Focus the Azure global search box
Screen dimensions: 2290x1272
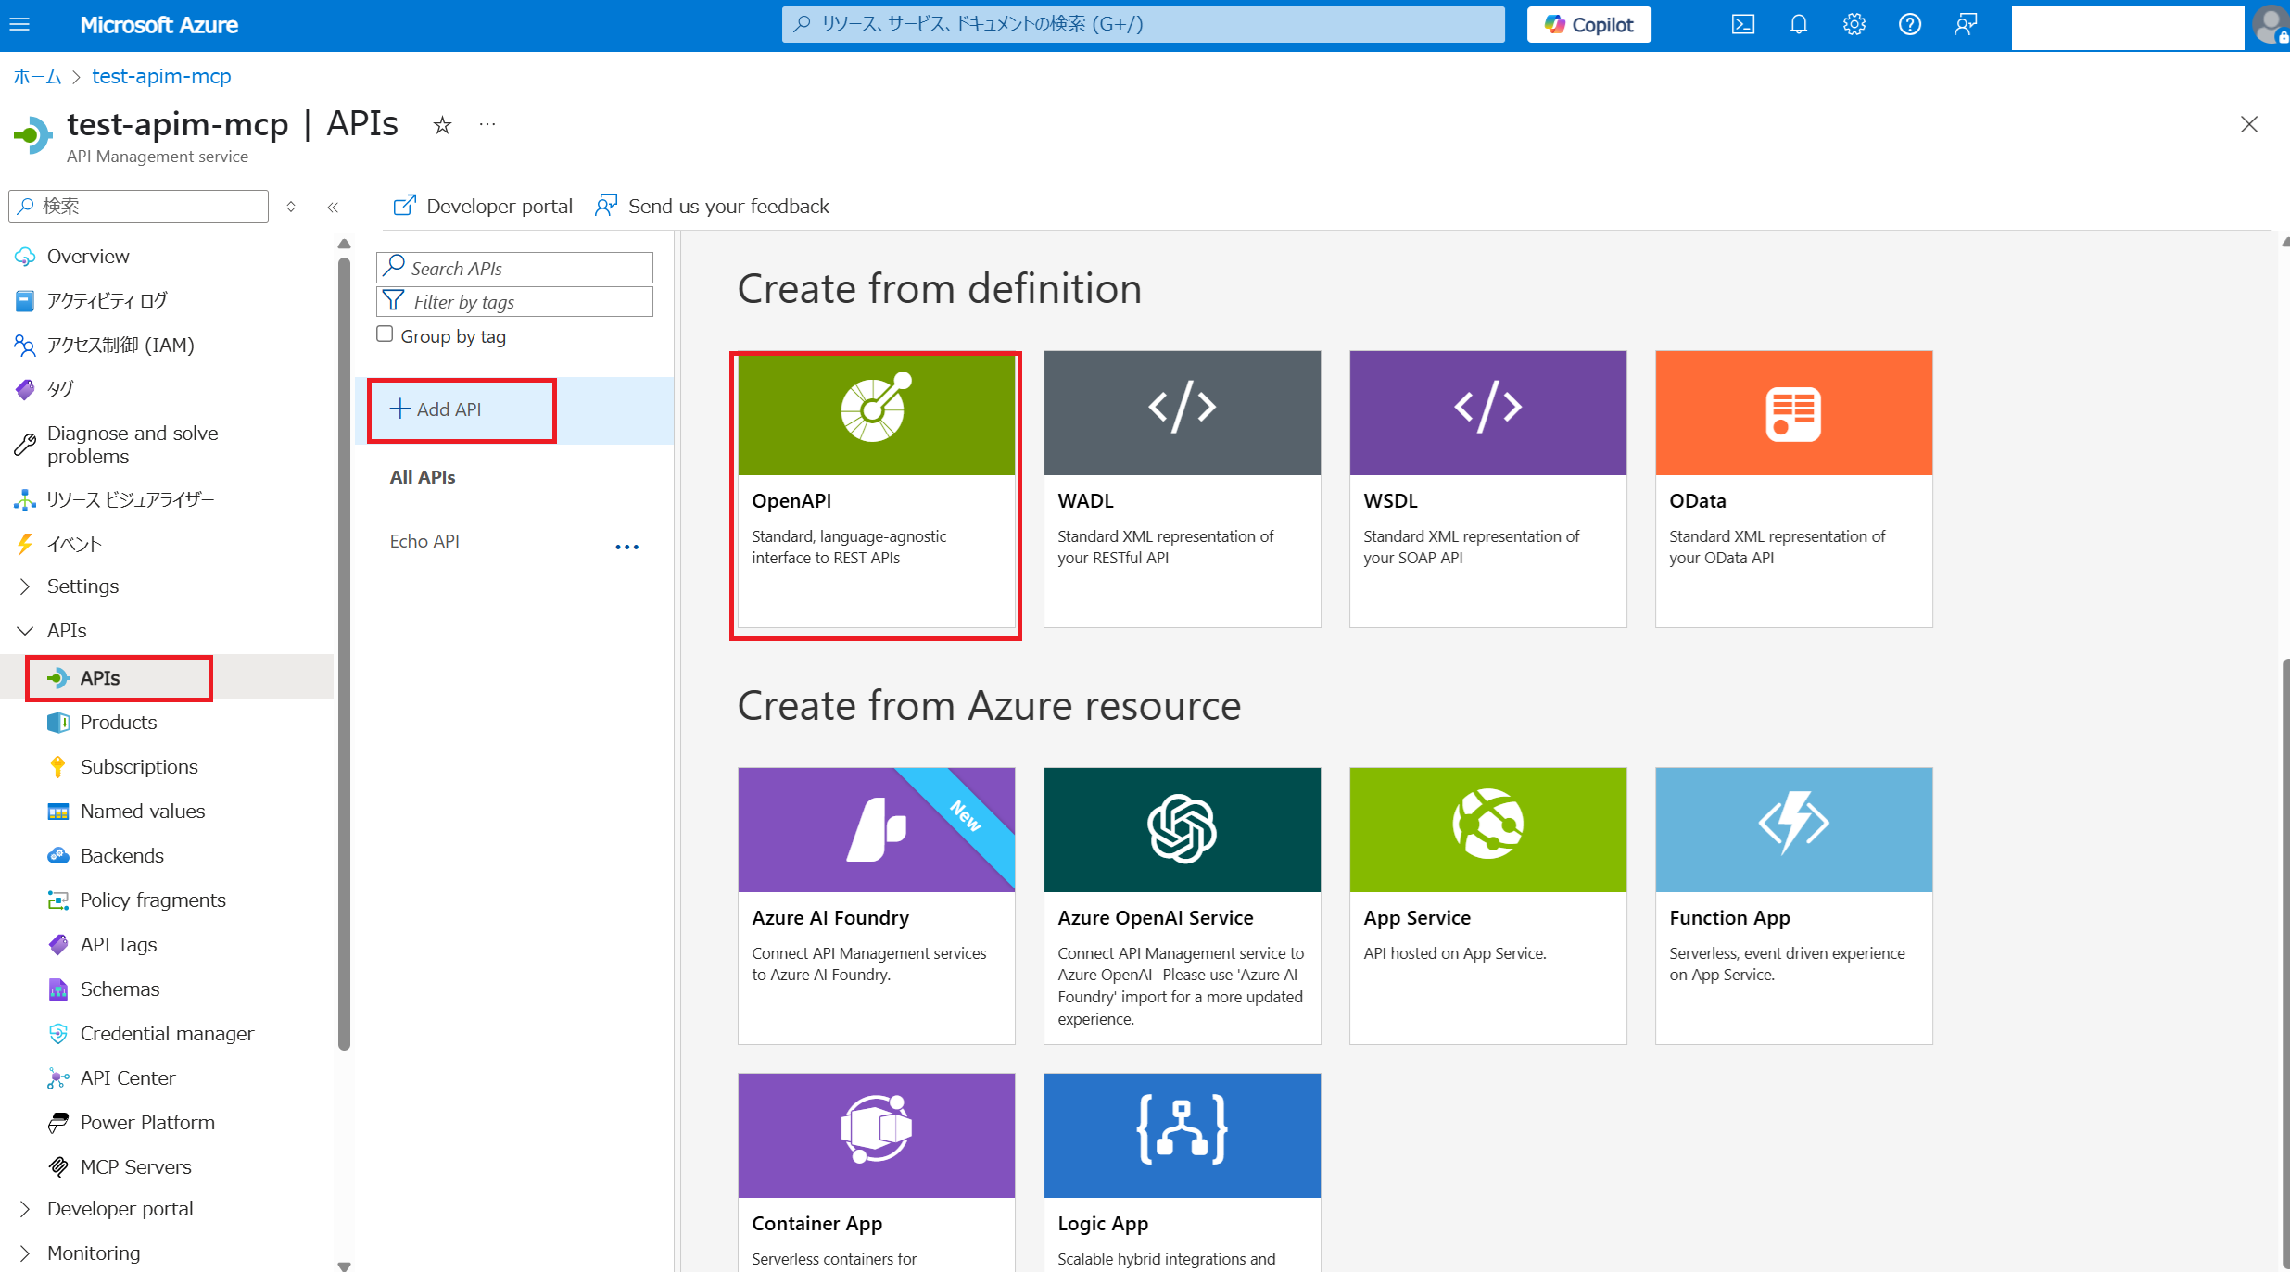pos(1143,24)
